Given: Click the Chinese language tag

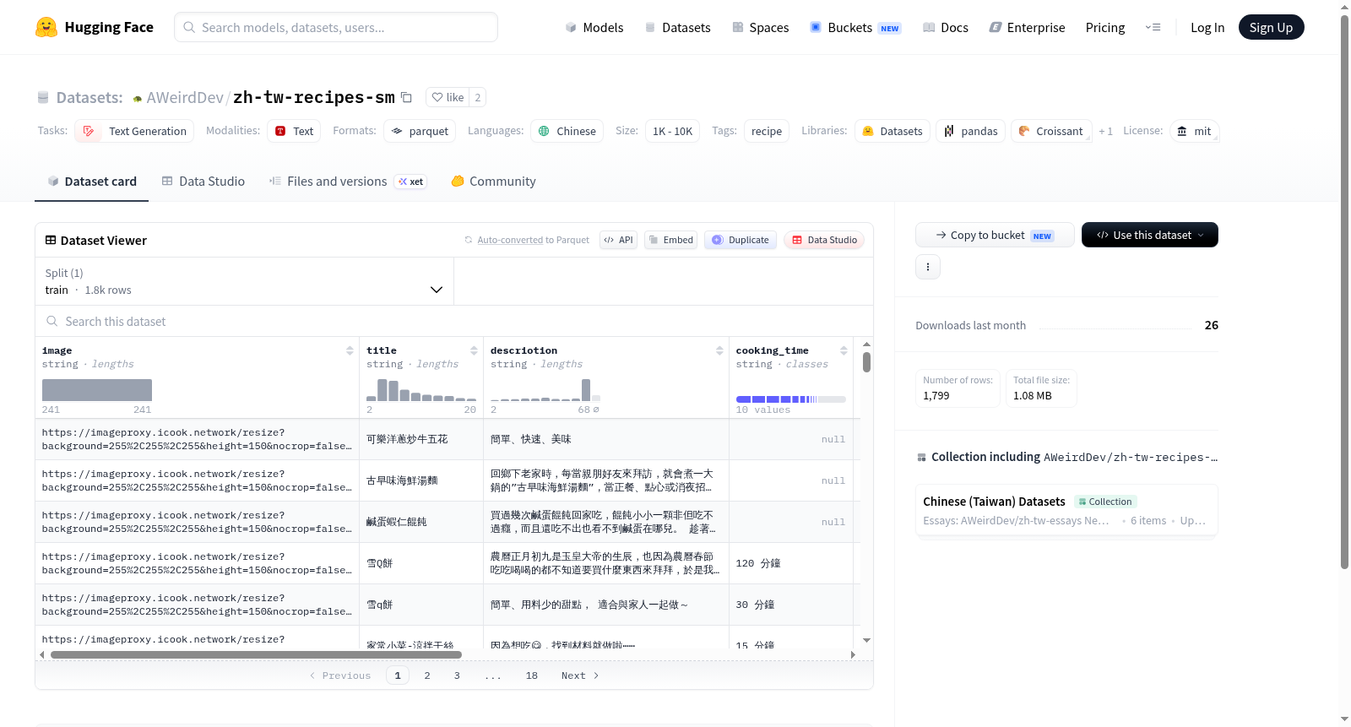Looking at the screenshot, I should coord(567,131).
